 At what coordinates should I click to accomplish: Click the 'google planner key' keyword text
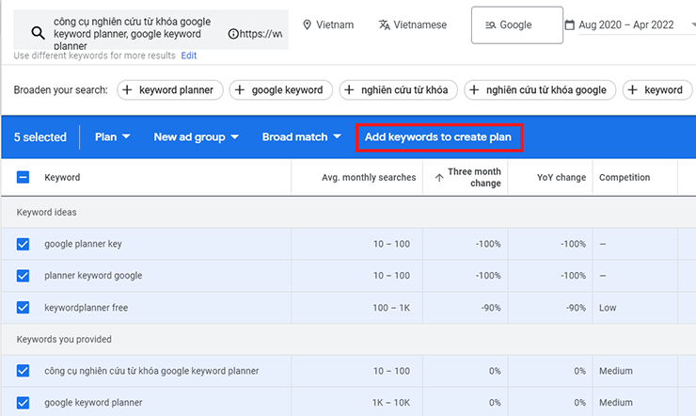(83, 244)
